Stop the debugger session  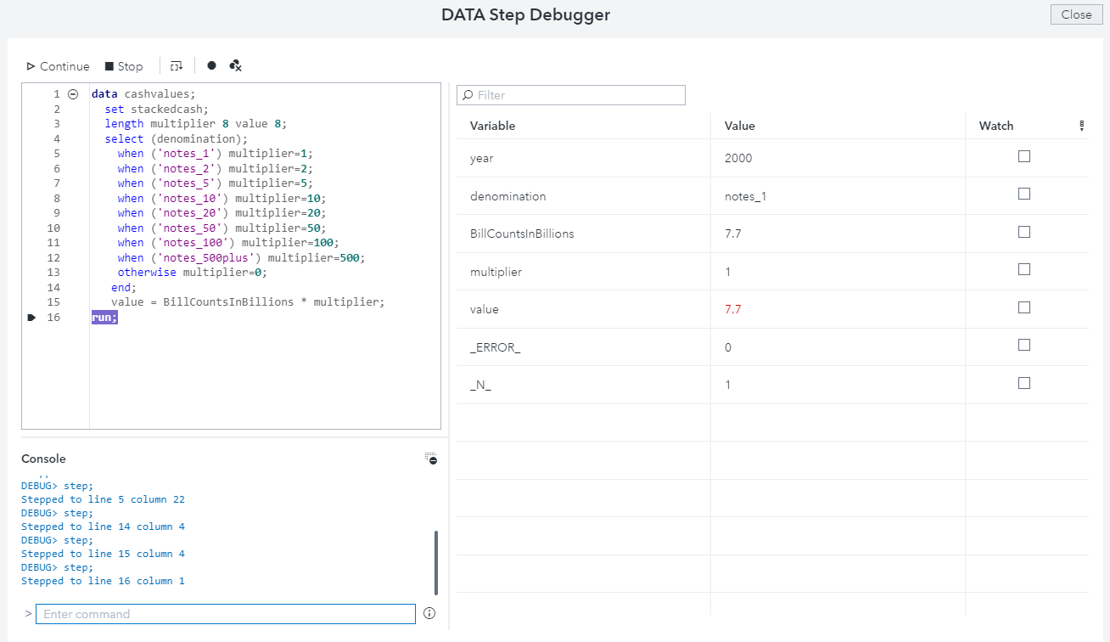click(x=124, y=65)
